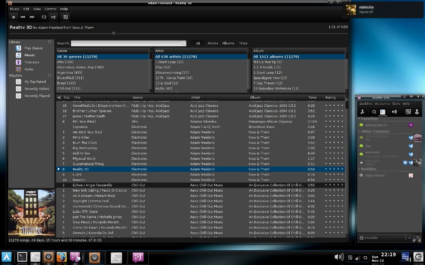The height and width of the screenshot is (265, 425).
Task: Open the Invisible status dropdown
Action: coord(385,238)
